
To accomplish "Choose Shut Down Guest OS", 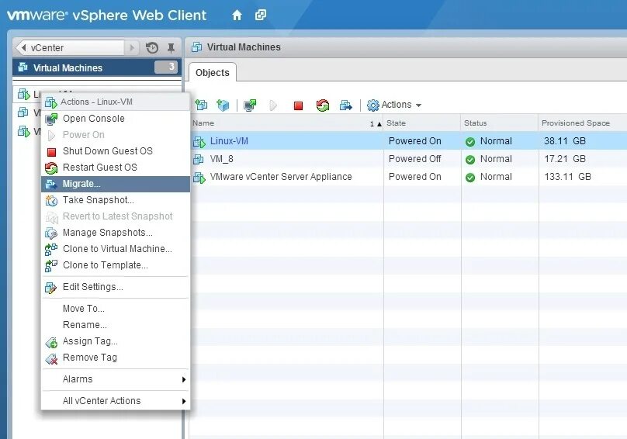I will tap(115, 151).
